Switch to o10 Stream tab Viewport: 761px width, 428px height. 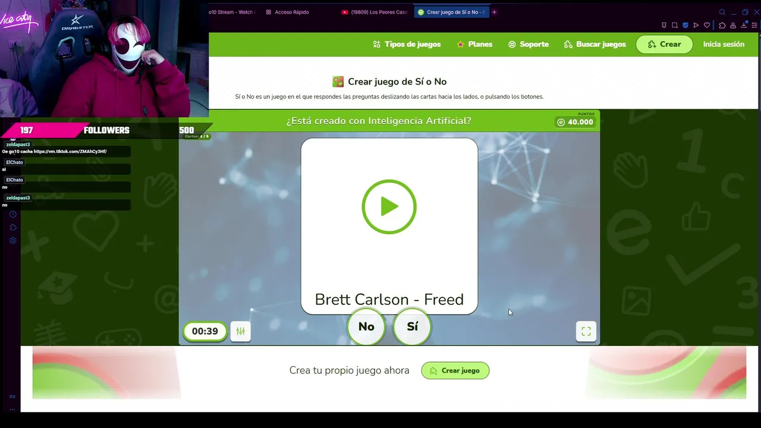pos(233,12)
